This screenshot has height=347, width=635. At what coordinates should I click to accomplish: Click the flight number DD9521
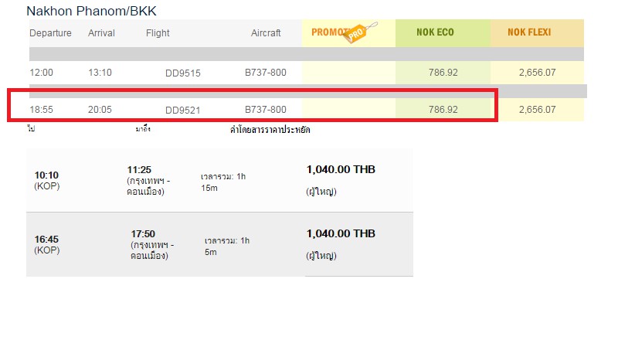[182, 111]
